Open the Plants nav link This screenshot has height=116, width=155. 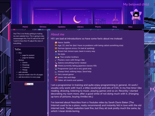click(x=98, y=27)
